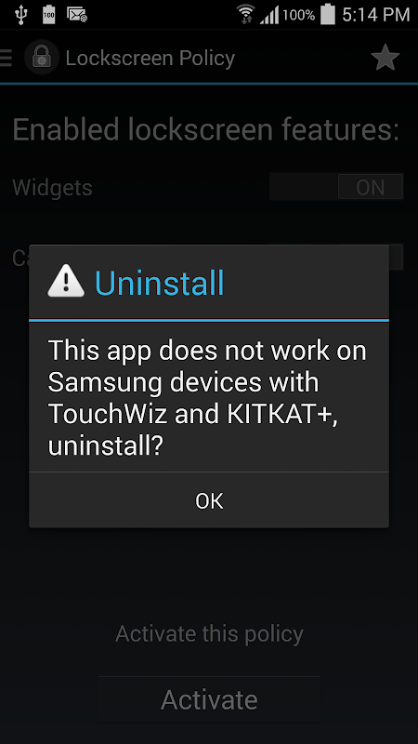Click the 5:14 PM clock
This screenshot has height=744, width=418.
coord(376,15)
